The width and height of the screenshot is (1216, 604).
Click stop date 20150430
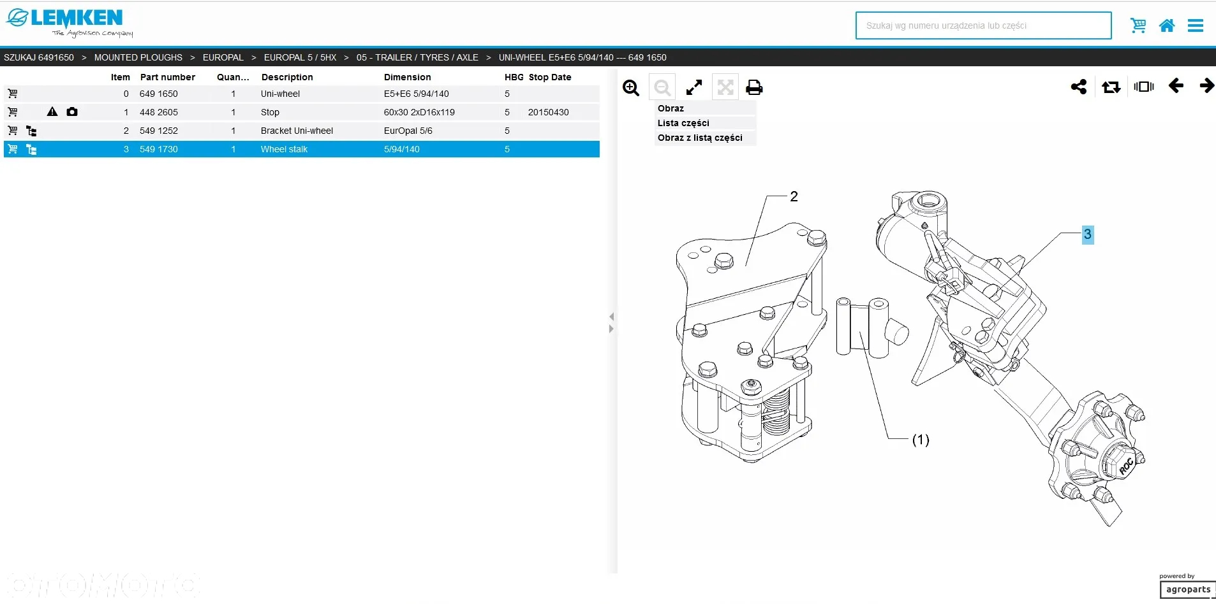point(548,112)
